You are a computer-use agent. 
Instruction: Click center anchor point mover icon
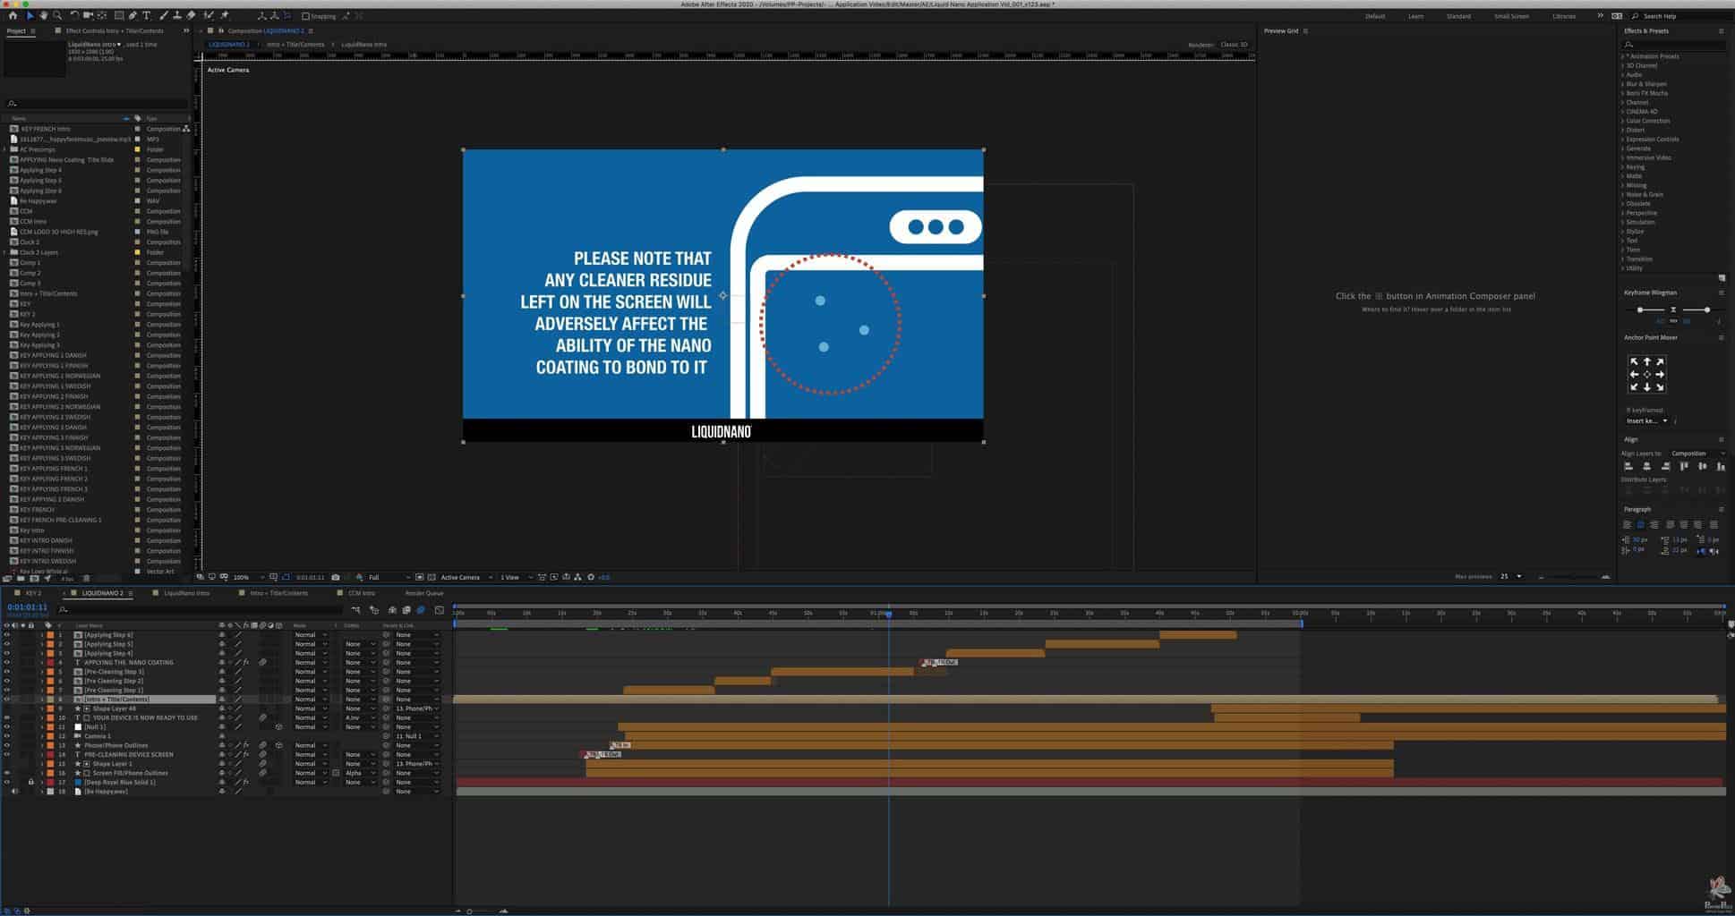1646,375
